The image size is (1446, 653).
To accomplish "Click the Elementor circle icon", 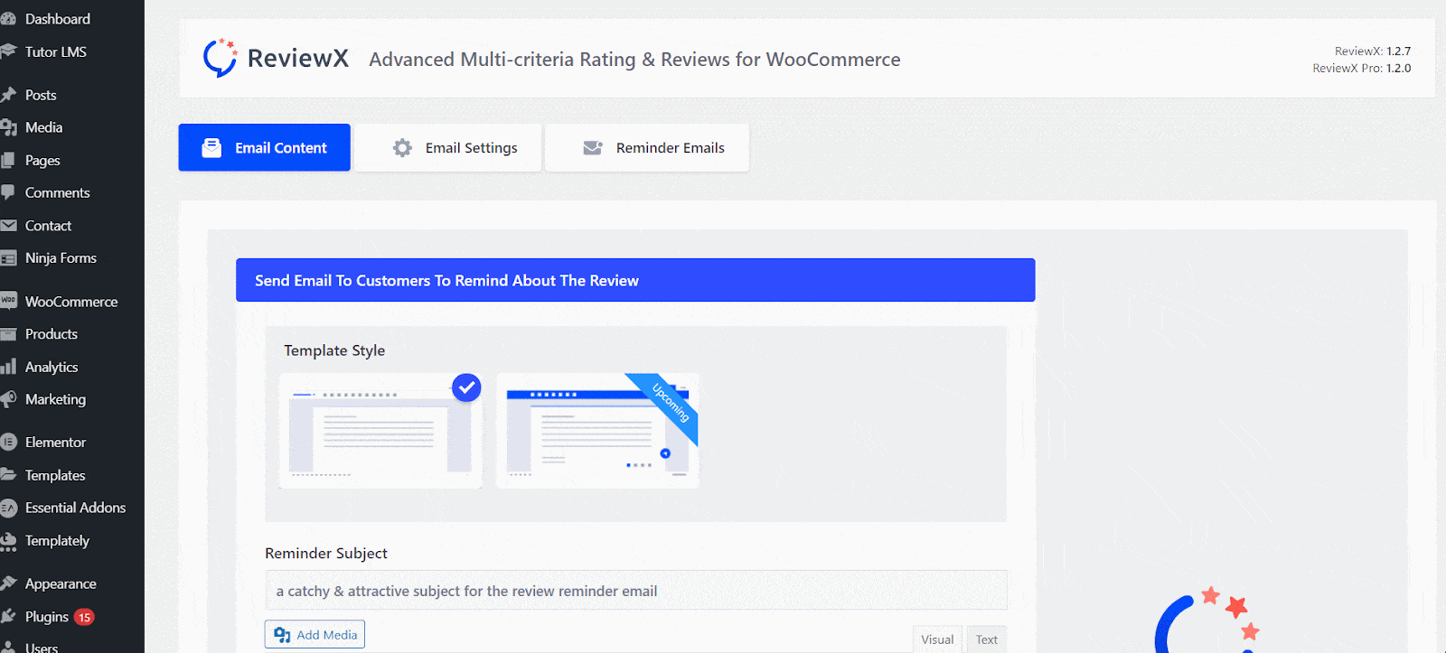I will click(x=9, y=443).
